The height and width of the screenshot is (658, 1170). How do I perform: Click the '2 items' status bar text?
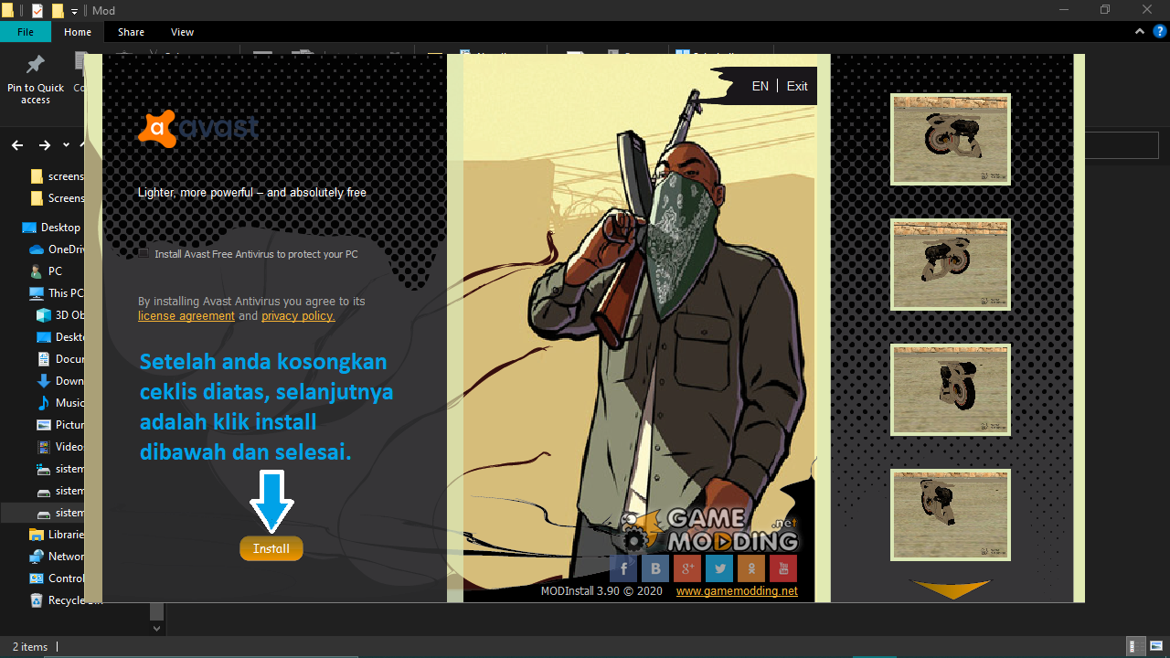point(30,647)
